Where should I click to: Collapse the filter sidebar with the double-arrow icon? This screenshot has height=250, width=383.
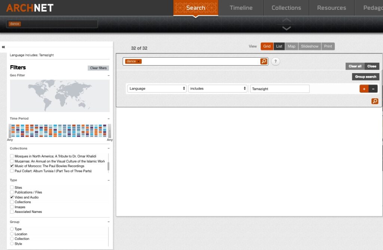tap(3, 47)
